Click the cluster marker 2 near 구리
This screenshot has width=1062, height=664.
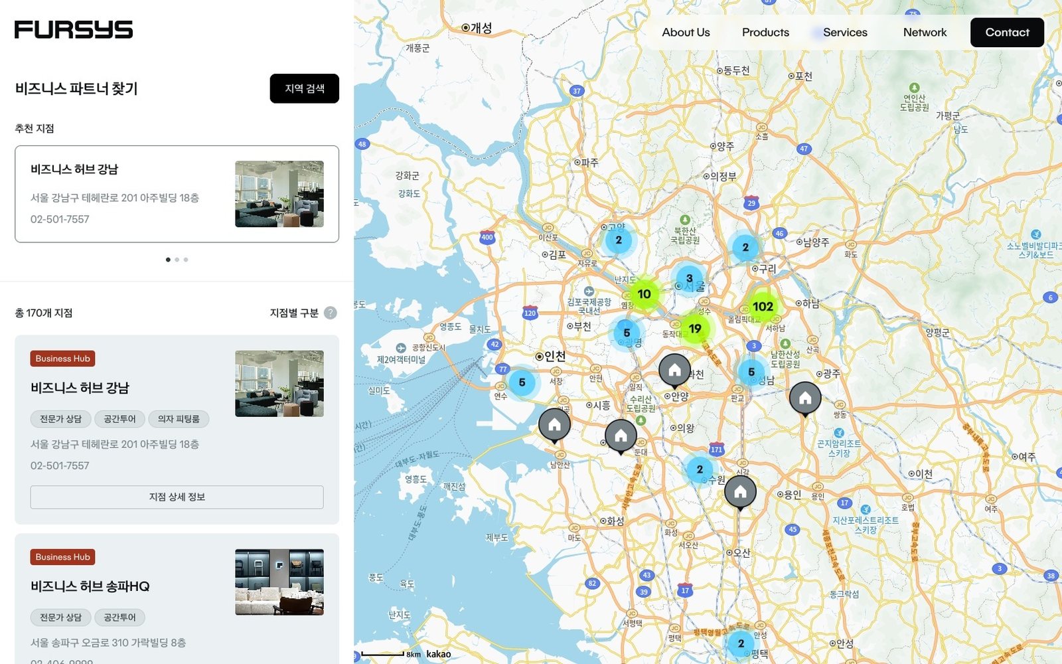745,247
